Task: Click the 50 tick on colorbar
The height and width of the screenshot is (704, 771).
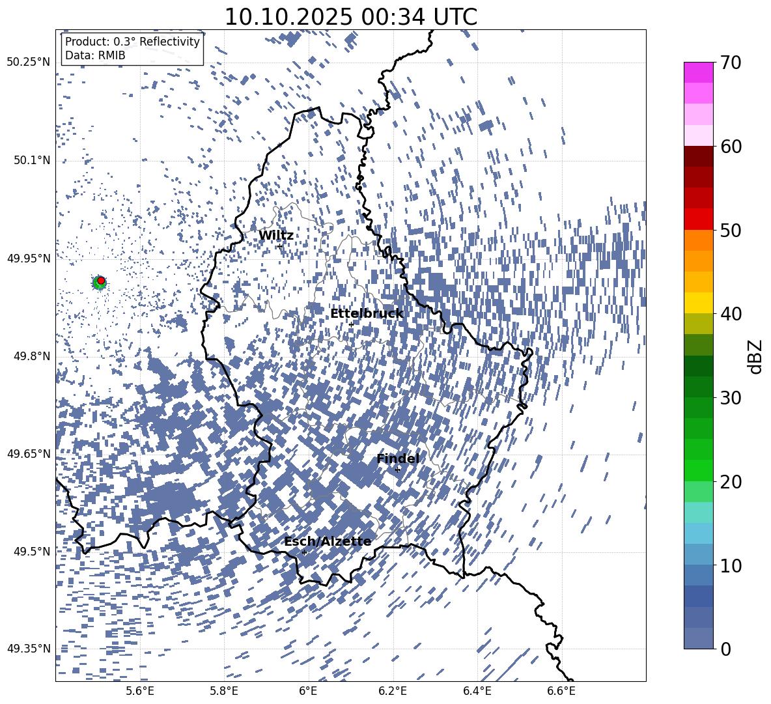Action: pyautogui.click(x=731, y=230)
